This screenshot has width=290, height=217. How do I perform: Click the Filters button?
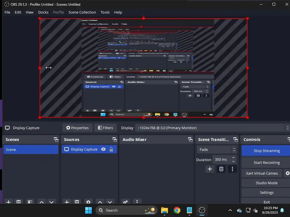pos(106,128)
